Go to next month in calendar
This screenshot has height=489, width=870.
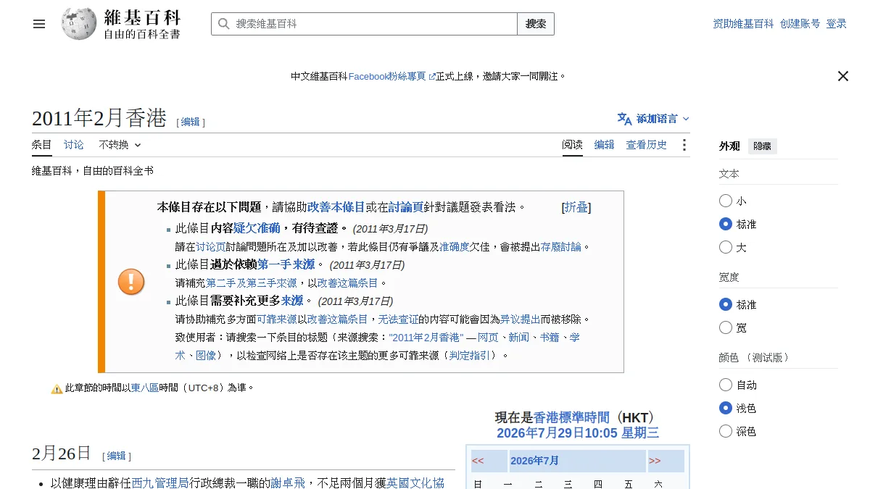tap(655, 461)
